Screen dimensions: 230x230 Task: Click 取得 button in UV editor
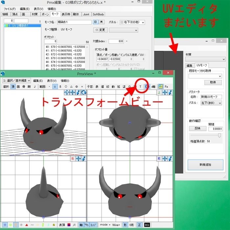(213, 83)
